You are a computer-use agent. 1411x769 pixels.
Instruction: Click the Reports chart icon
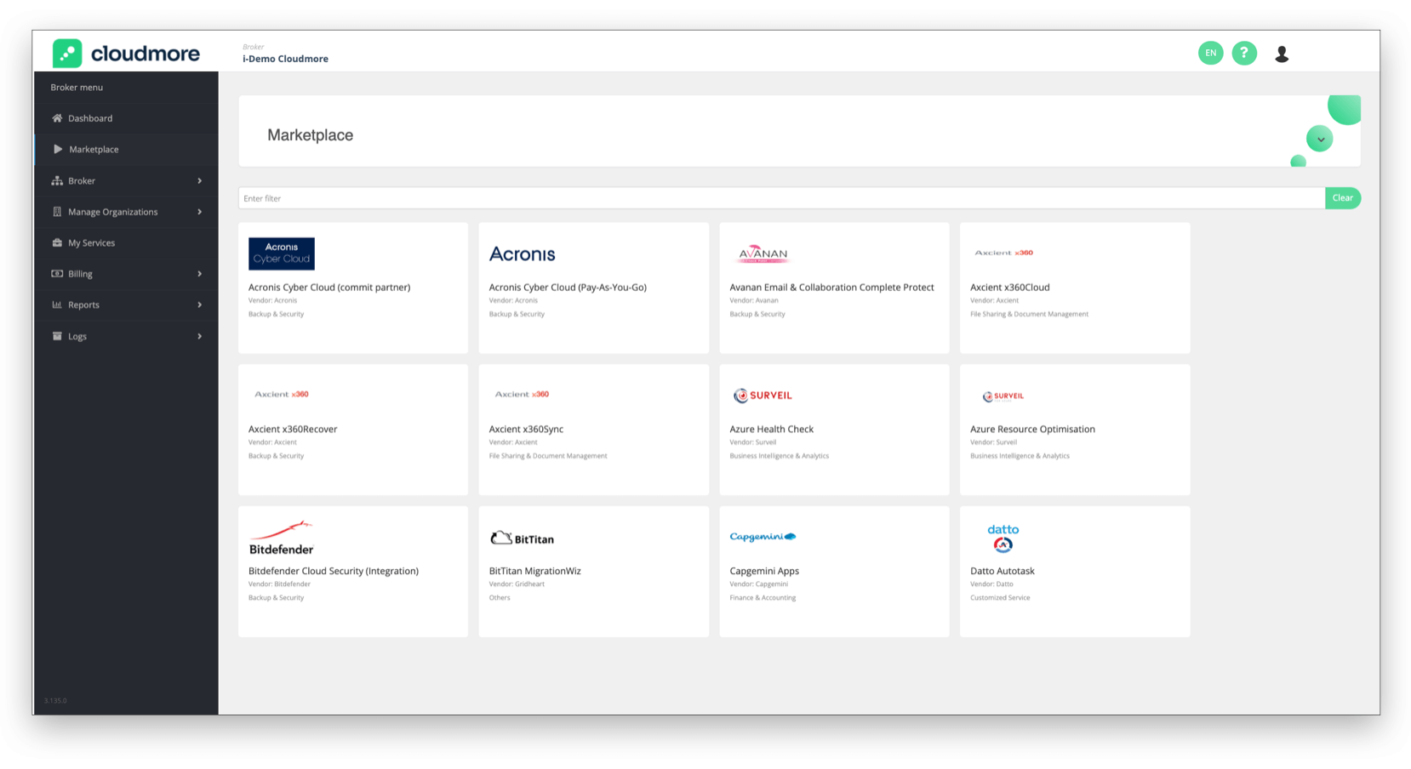pyautogui.click(x=57, y=305)
